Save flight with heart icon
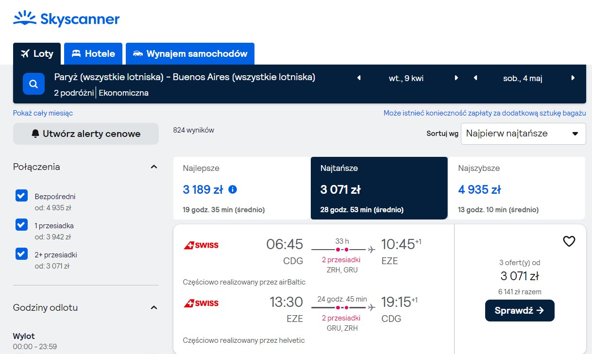The height and width of the screenshot is (354, 592). click(x=569, y=241)
